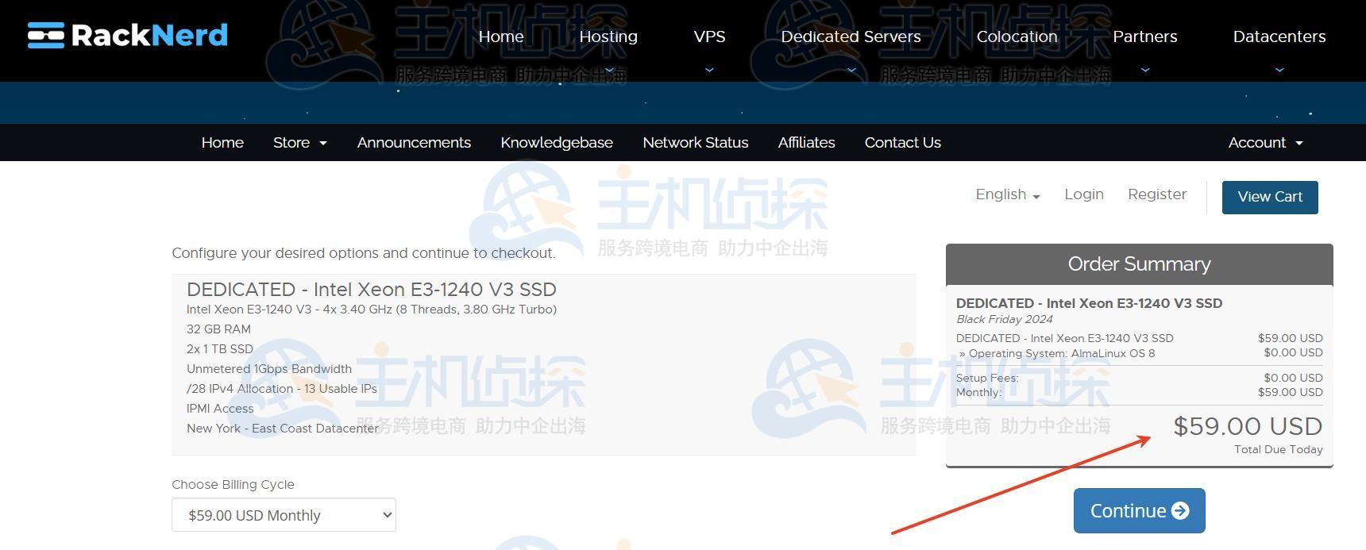Click the Register link

point(1157,194)
